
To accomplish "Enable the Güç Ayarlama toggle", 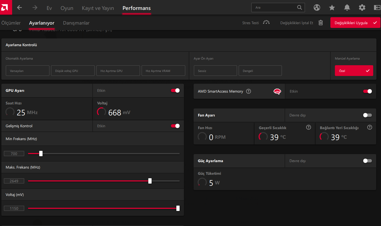I will (x=368, y=161).
